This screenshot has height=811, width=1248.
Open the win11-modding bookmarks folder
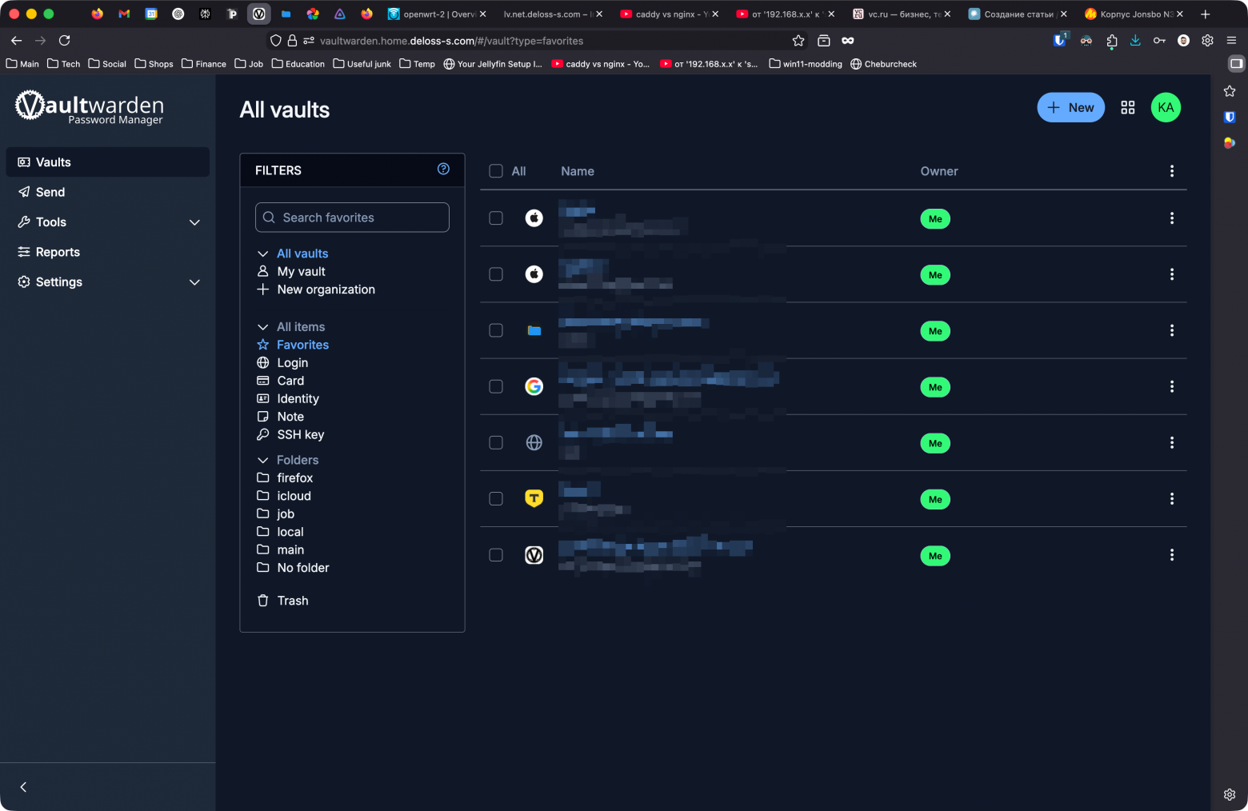tap(806, 64)
